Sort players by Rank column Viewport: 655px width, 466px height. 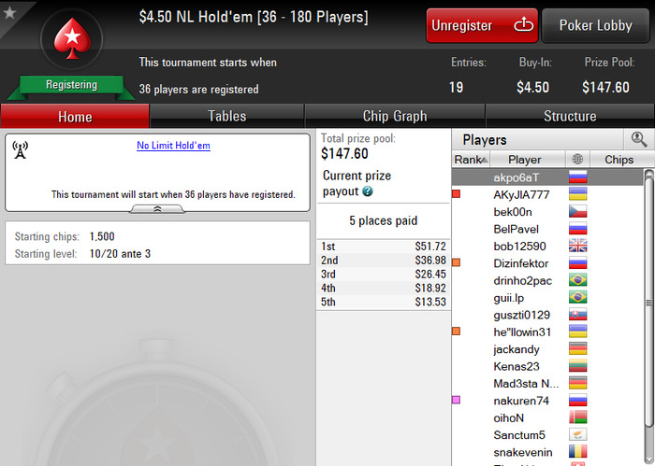[x=471, y=159]
